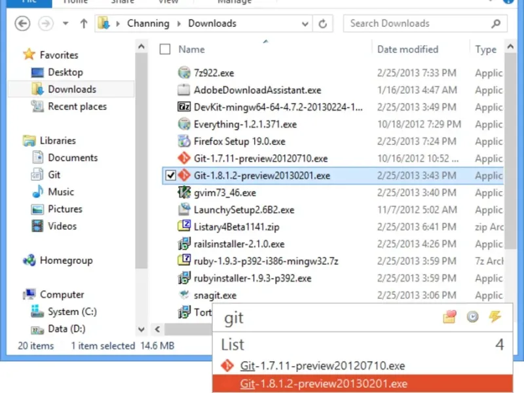
Task: Expand the chevron before Channing in address bar
Action: [x=118, y=24]
